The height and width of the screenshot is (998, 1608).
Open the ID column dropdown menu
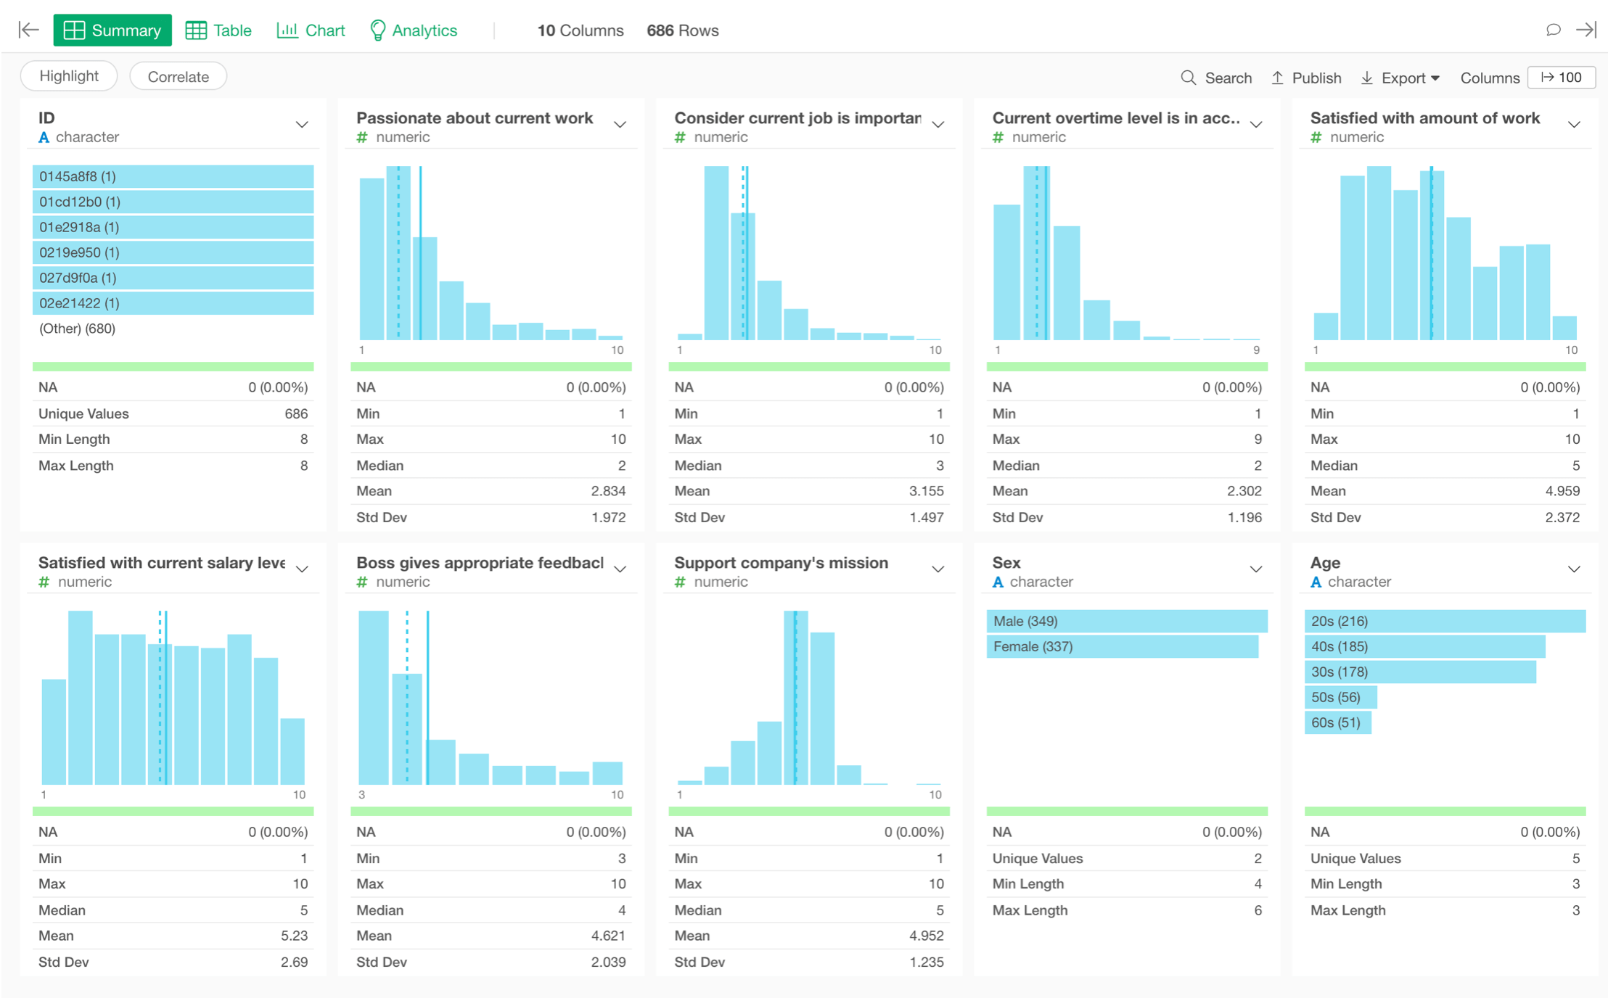[303, 124]
